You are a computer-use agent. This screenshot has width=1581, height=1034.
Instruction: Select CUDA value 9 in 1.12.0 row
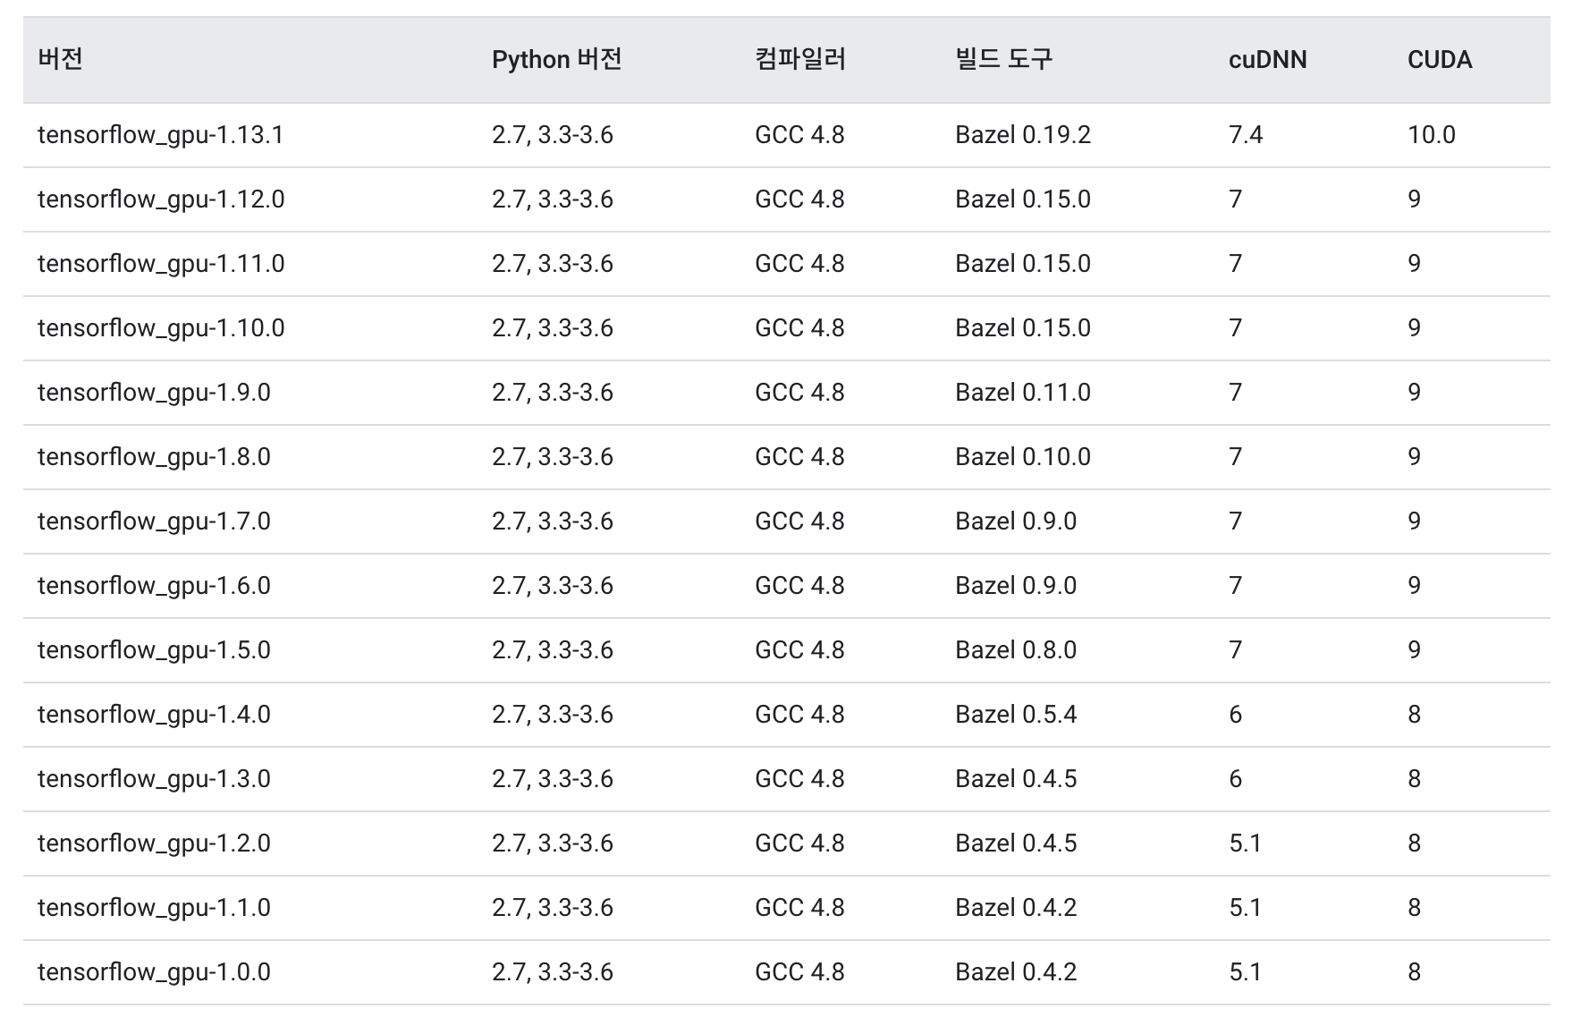(x=1415, y=199)
